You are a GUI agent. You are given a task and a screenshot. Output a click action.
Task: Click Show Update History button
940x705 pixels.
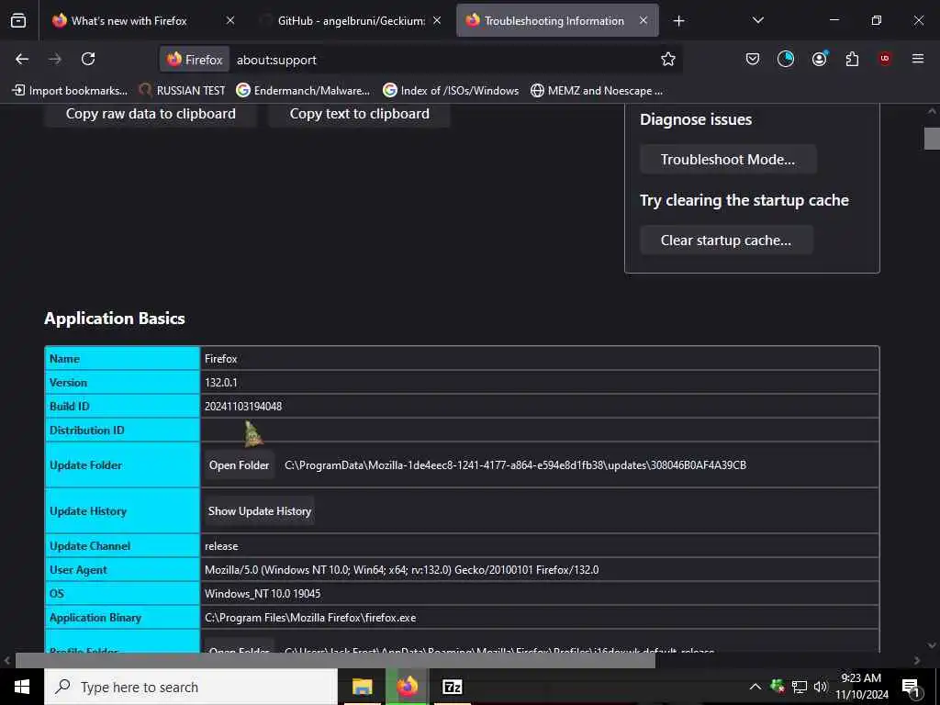point(260,511)
